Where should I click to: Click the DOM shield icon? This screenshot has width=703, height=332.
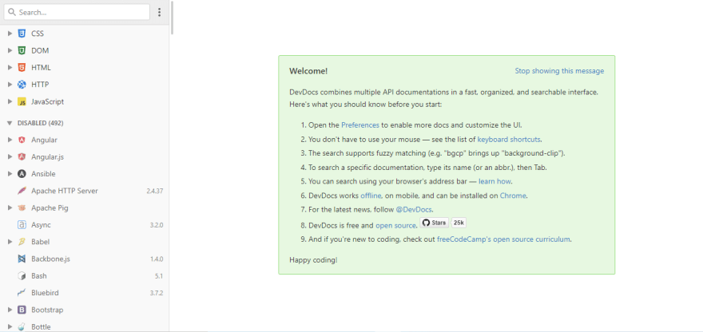point(22,50)
